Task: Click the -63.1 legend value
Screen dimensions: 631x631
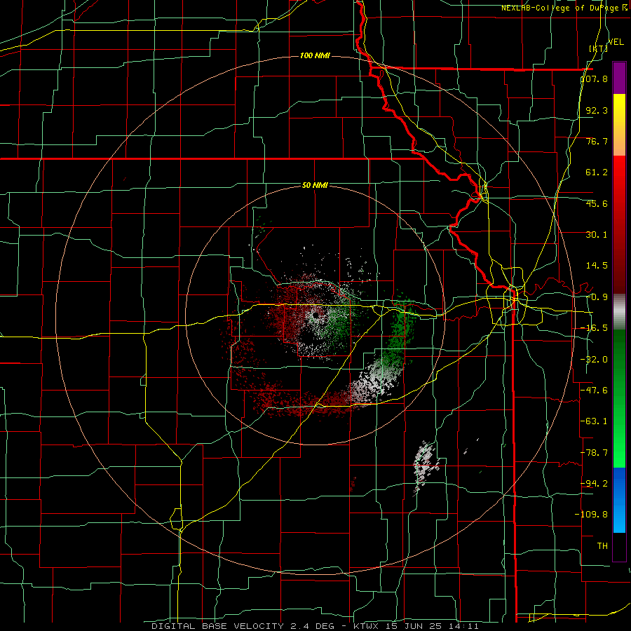Action: pyautogui.click(x=595, y=421)
